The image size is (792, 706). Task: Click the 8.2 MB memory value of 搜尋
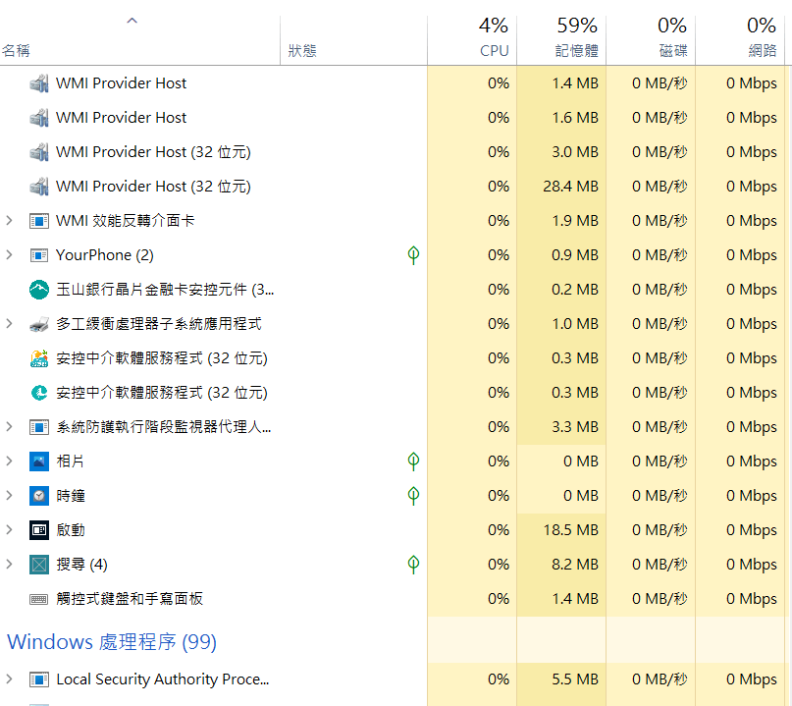(x=575, y=565)
